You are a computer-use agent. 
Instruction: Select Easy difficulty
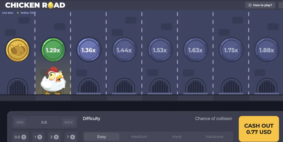click(102, 137)
